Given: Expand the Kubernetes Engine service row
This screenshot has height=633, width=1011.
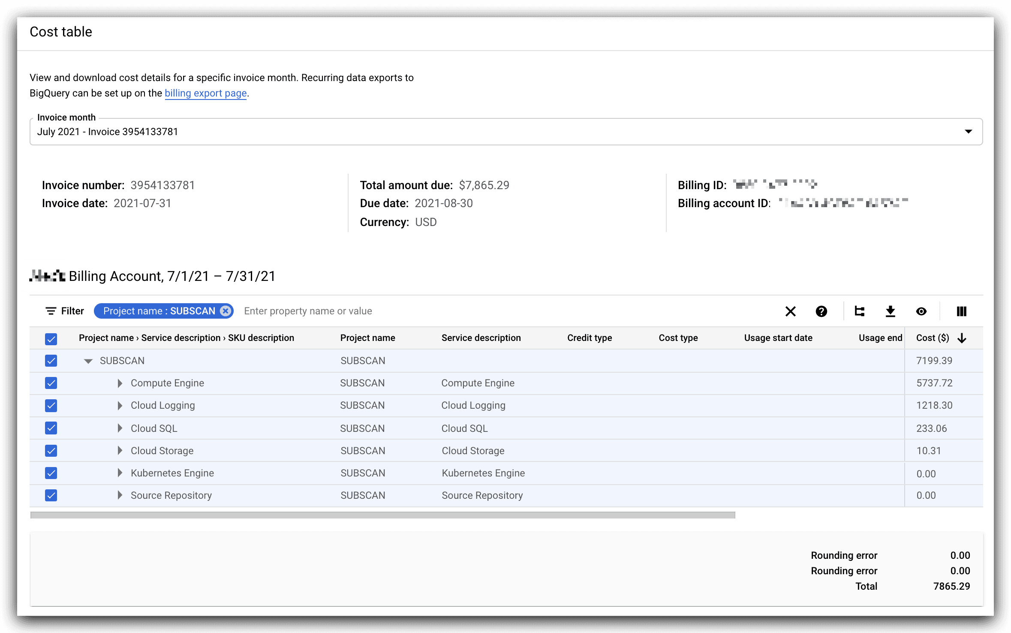Looking at the screenshot, I should tap(120, 473).
